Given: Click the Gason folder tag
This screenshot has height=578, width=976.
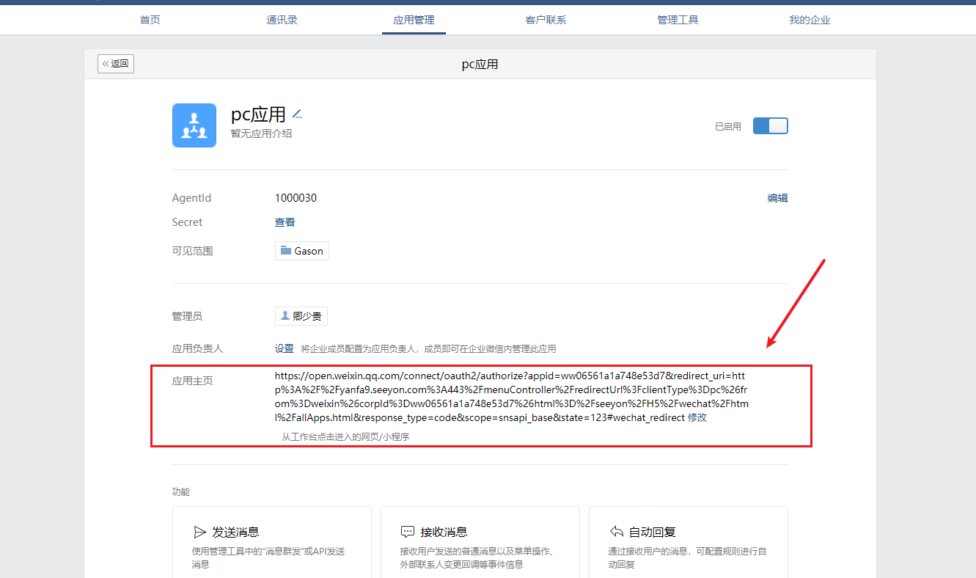Looking at the screenshot, I should click(301, 251).
